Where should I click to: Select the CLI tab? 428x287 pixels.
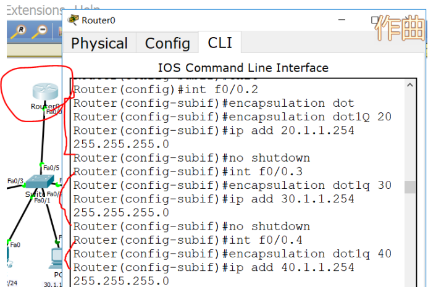point(220,43)
